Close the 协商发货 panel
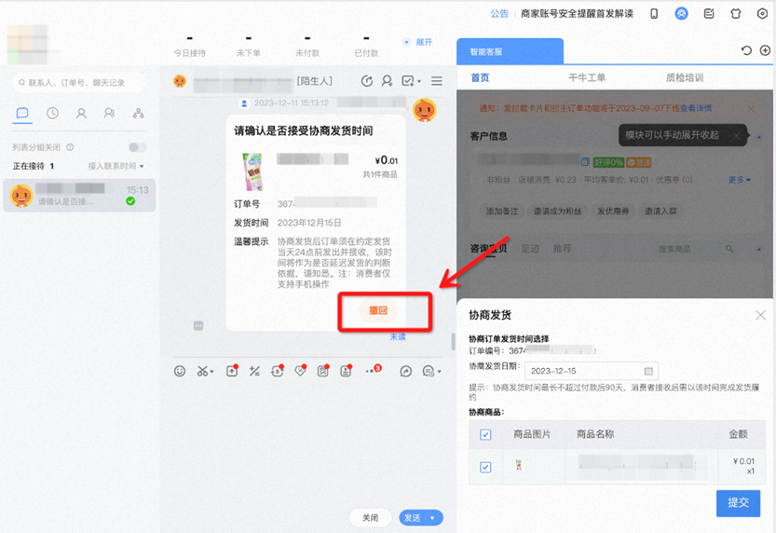The width and height of the screenshot is (776, 533). tap(761, 315)
